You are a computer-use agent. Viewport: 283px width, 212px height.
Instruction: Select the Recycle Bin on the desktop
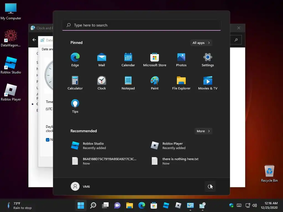point(269,173)
